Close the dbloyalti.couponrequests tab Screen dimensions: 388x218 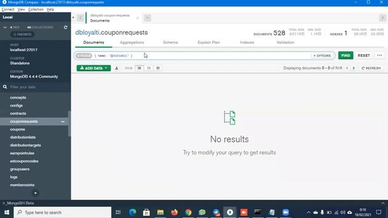(x=138, y=18)
